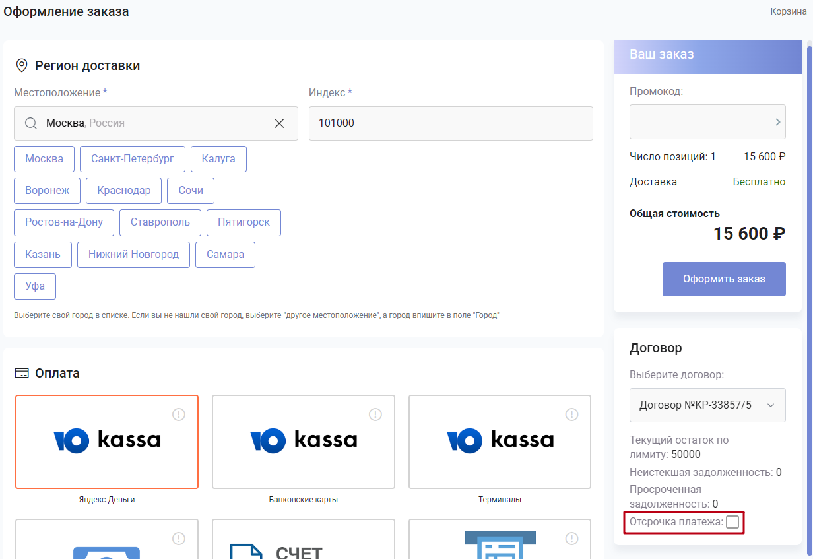The image size is (813, 559).
Task: Click the Индекс field with 101000
Action: click(451, 123)
